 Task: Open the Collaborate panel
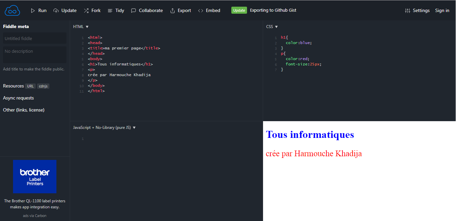[147, 10]
